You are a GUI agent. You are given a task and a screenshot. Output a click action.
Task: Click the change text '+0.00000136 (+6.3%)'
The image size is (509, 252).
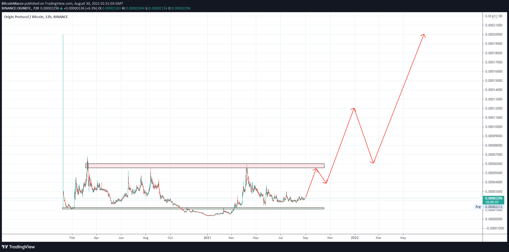[x=80, y=8]
